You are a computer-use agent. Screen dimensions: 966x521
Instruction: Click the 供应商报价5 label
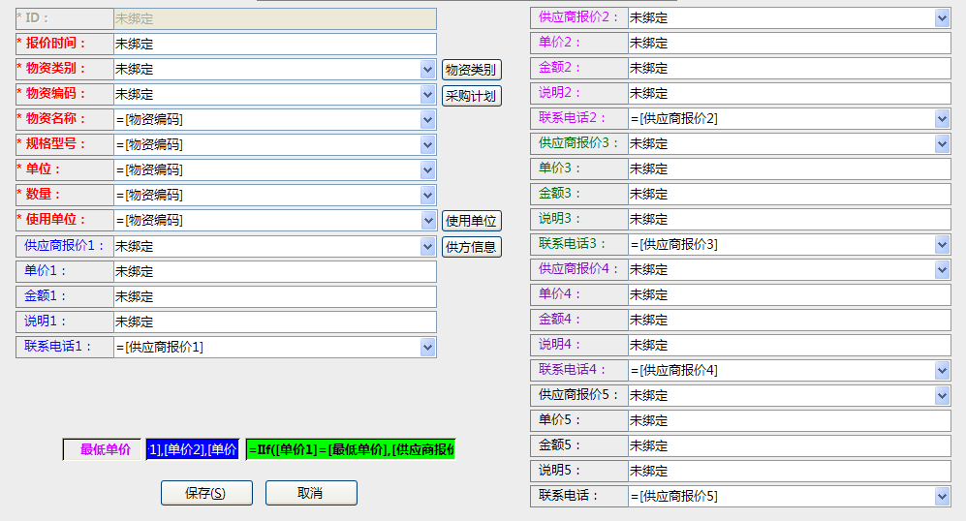pos(578,395)
